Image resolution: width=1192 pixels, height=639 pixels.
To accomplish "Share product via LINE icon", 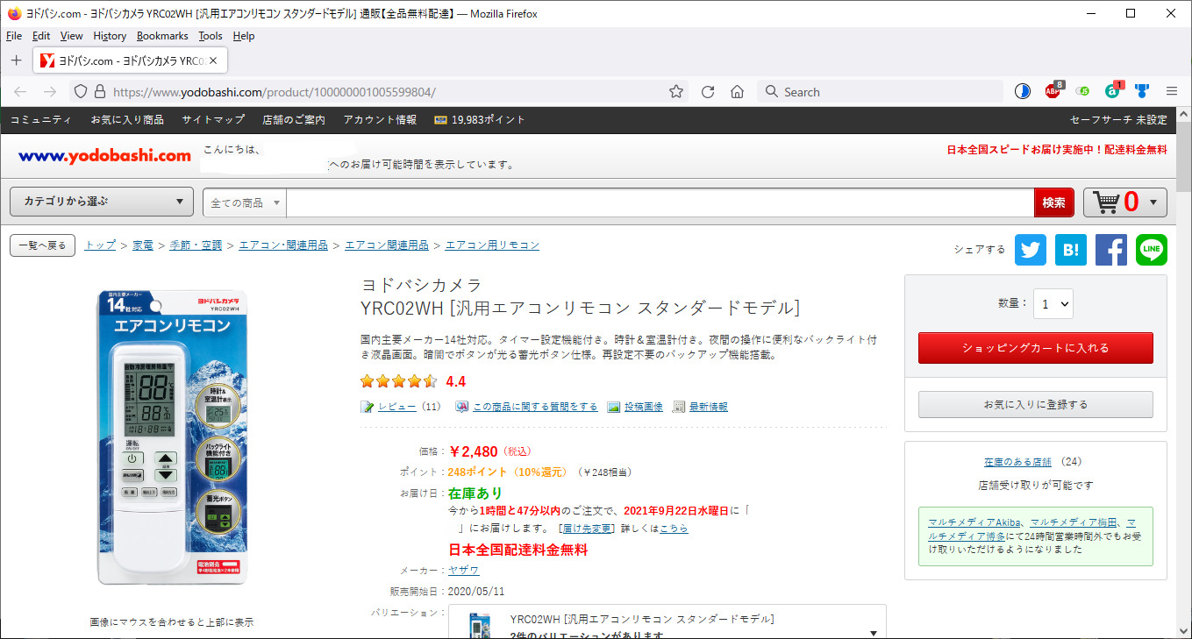I will tap(1152, 250).
